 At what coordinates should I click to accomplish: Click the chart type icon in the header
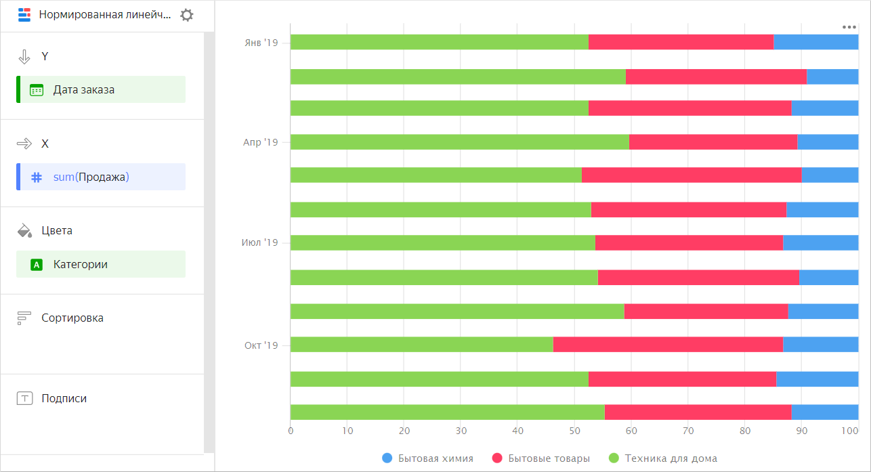24,14
